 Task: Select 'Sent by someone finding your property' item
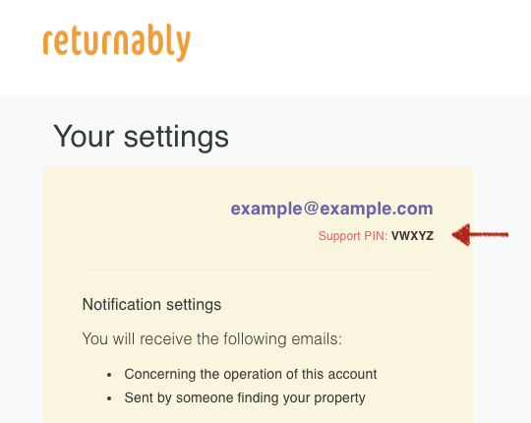point(245,398)
